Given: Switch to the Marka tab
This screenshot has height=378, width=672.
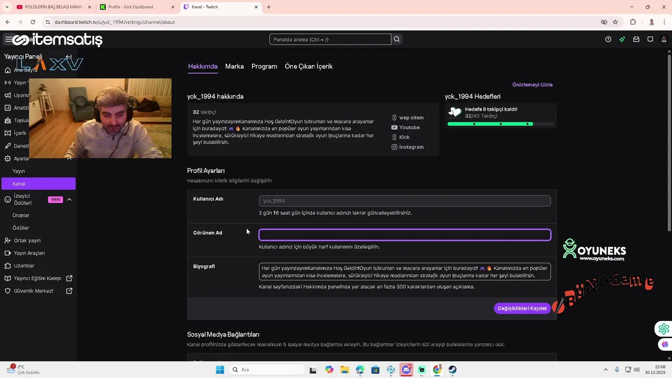Looking at the screenshot, I should click(234, 66).
